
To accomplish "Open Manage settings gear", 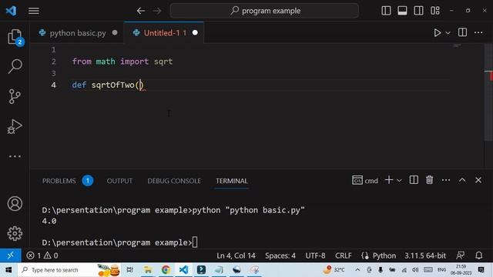I will point(15,233).
